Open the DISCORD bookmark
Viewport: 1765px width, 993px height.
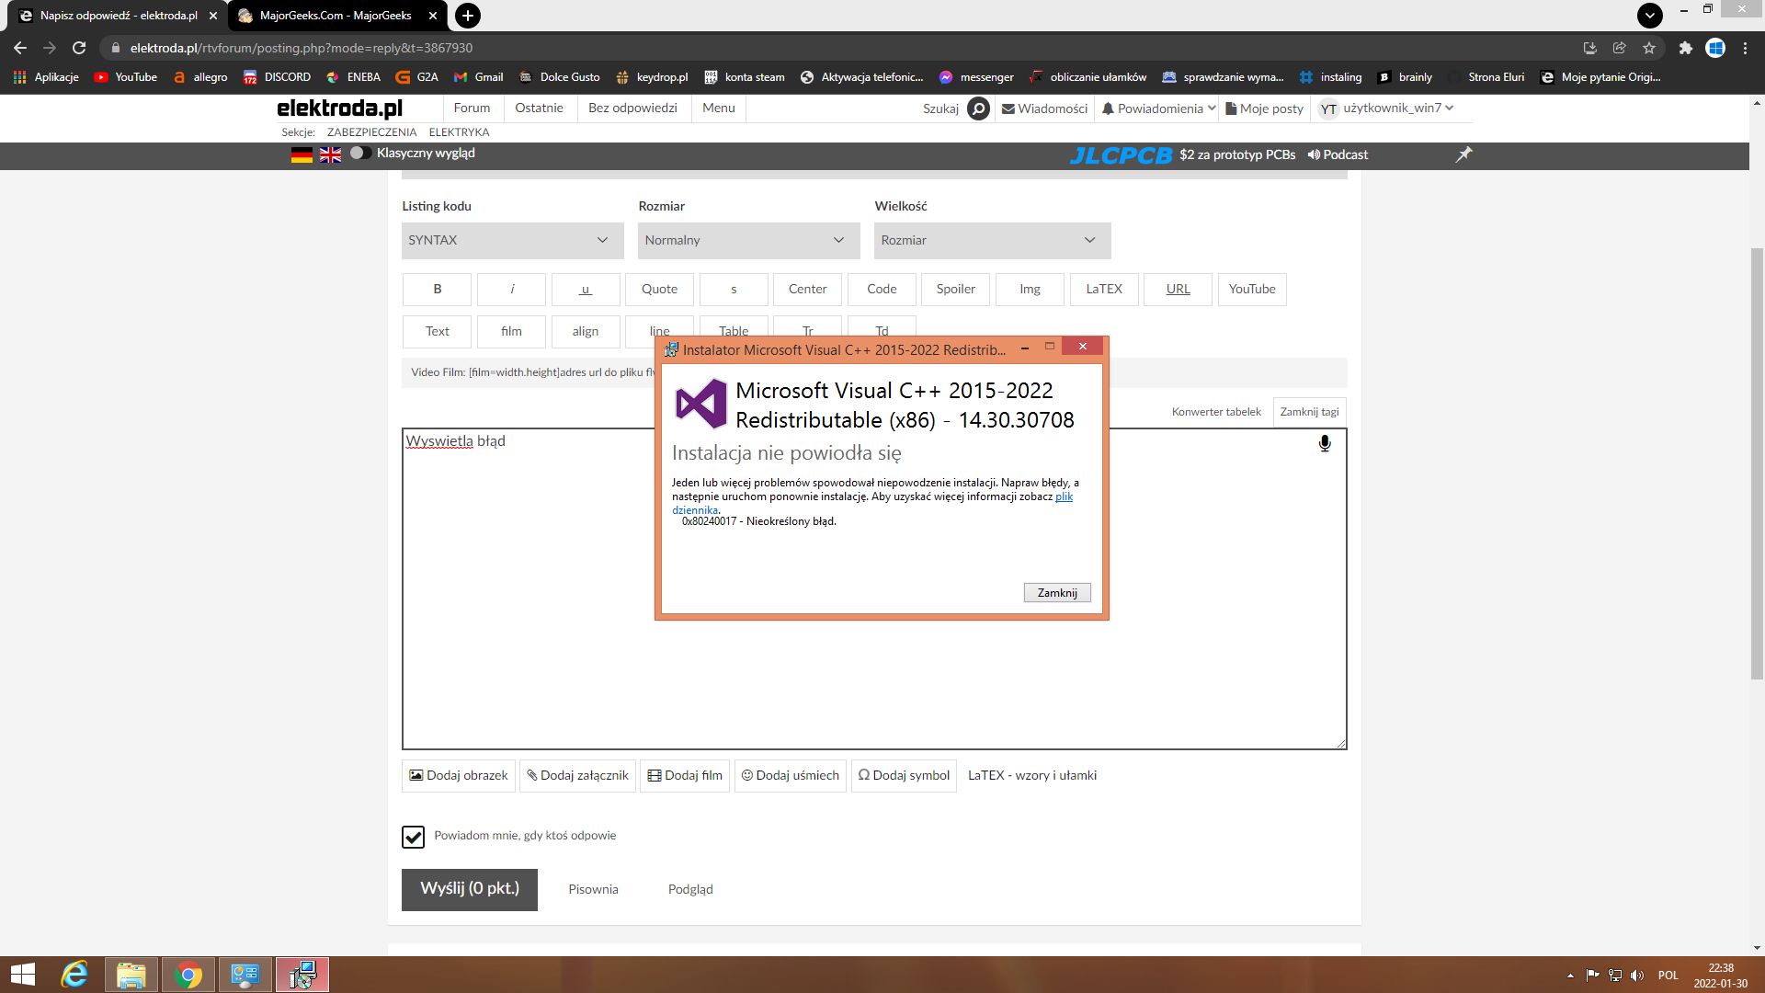pyautogui.click(x=277, y=77)
